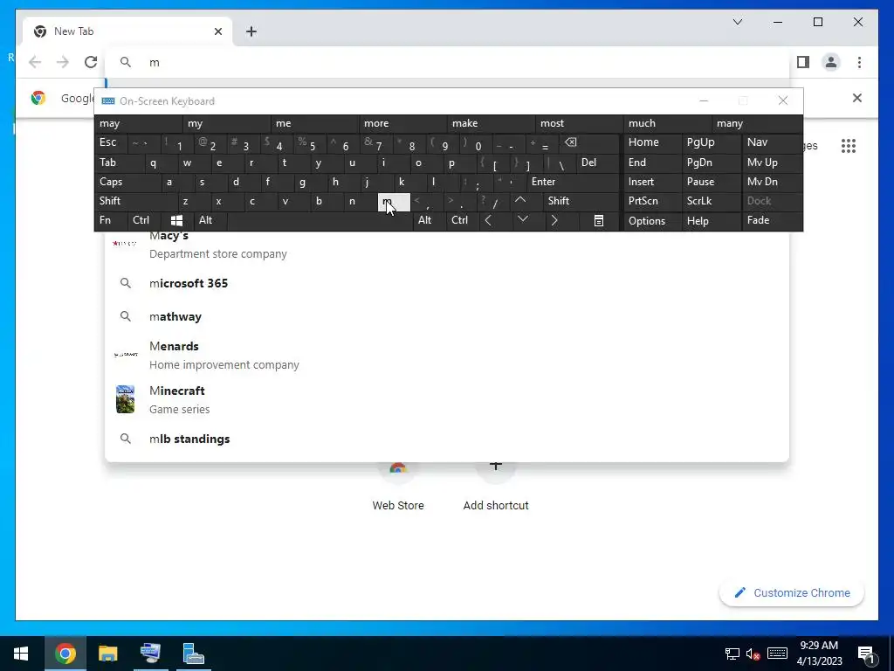The image size is (894, 671).
Task: Click the context menu key on keyboard
Action: pyautogui.click(x=599, y=220)
